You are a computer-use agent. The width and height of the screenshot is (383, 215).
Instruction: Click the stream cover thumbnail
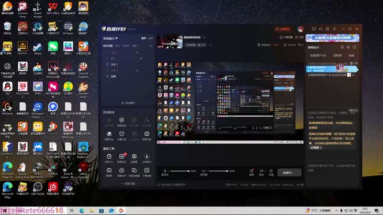click(x=169, y=41)
